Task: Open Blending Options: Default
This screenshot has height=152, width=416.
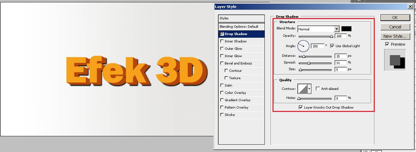Action: click(241, 26)
